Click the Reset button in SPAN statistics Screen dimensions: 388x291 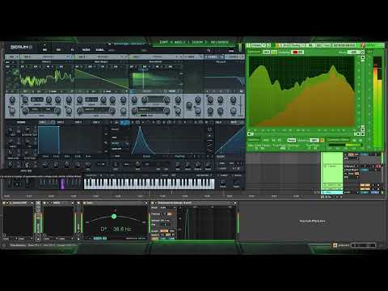click(x=291, y=141)
